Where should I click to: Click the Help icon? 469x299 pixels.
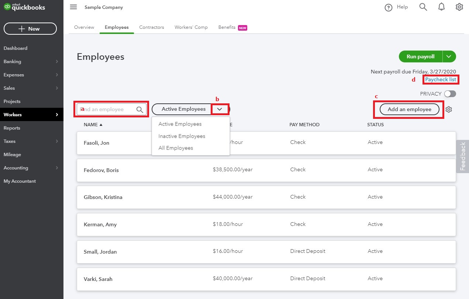tap(396, 7)
